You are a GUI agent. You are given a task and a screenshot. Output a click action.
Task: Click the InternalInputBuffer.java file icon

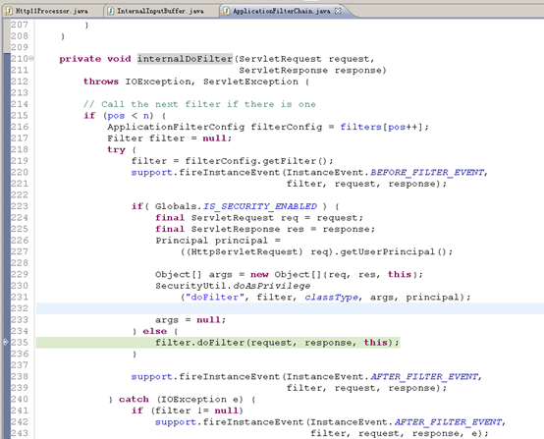[x=111, y=11]
